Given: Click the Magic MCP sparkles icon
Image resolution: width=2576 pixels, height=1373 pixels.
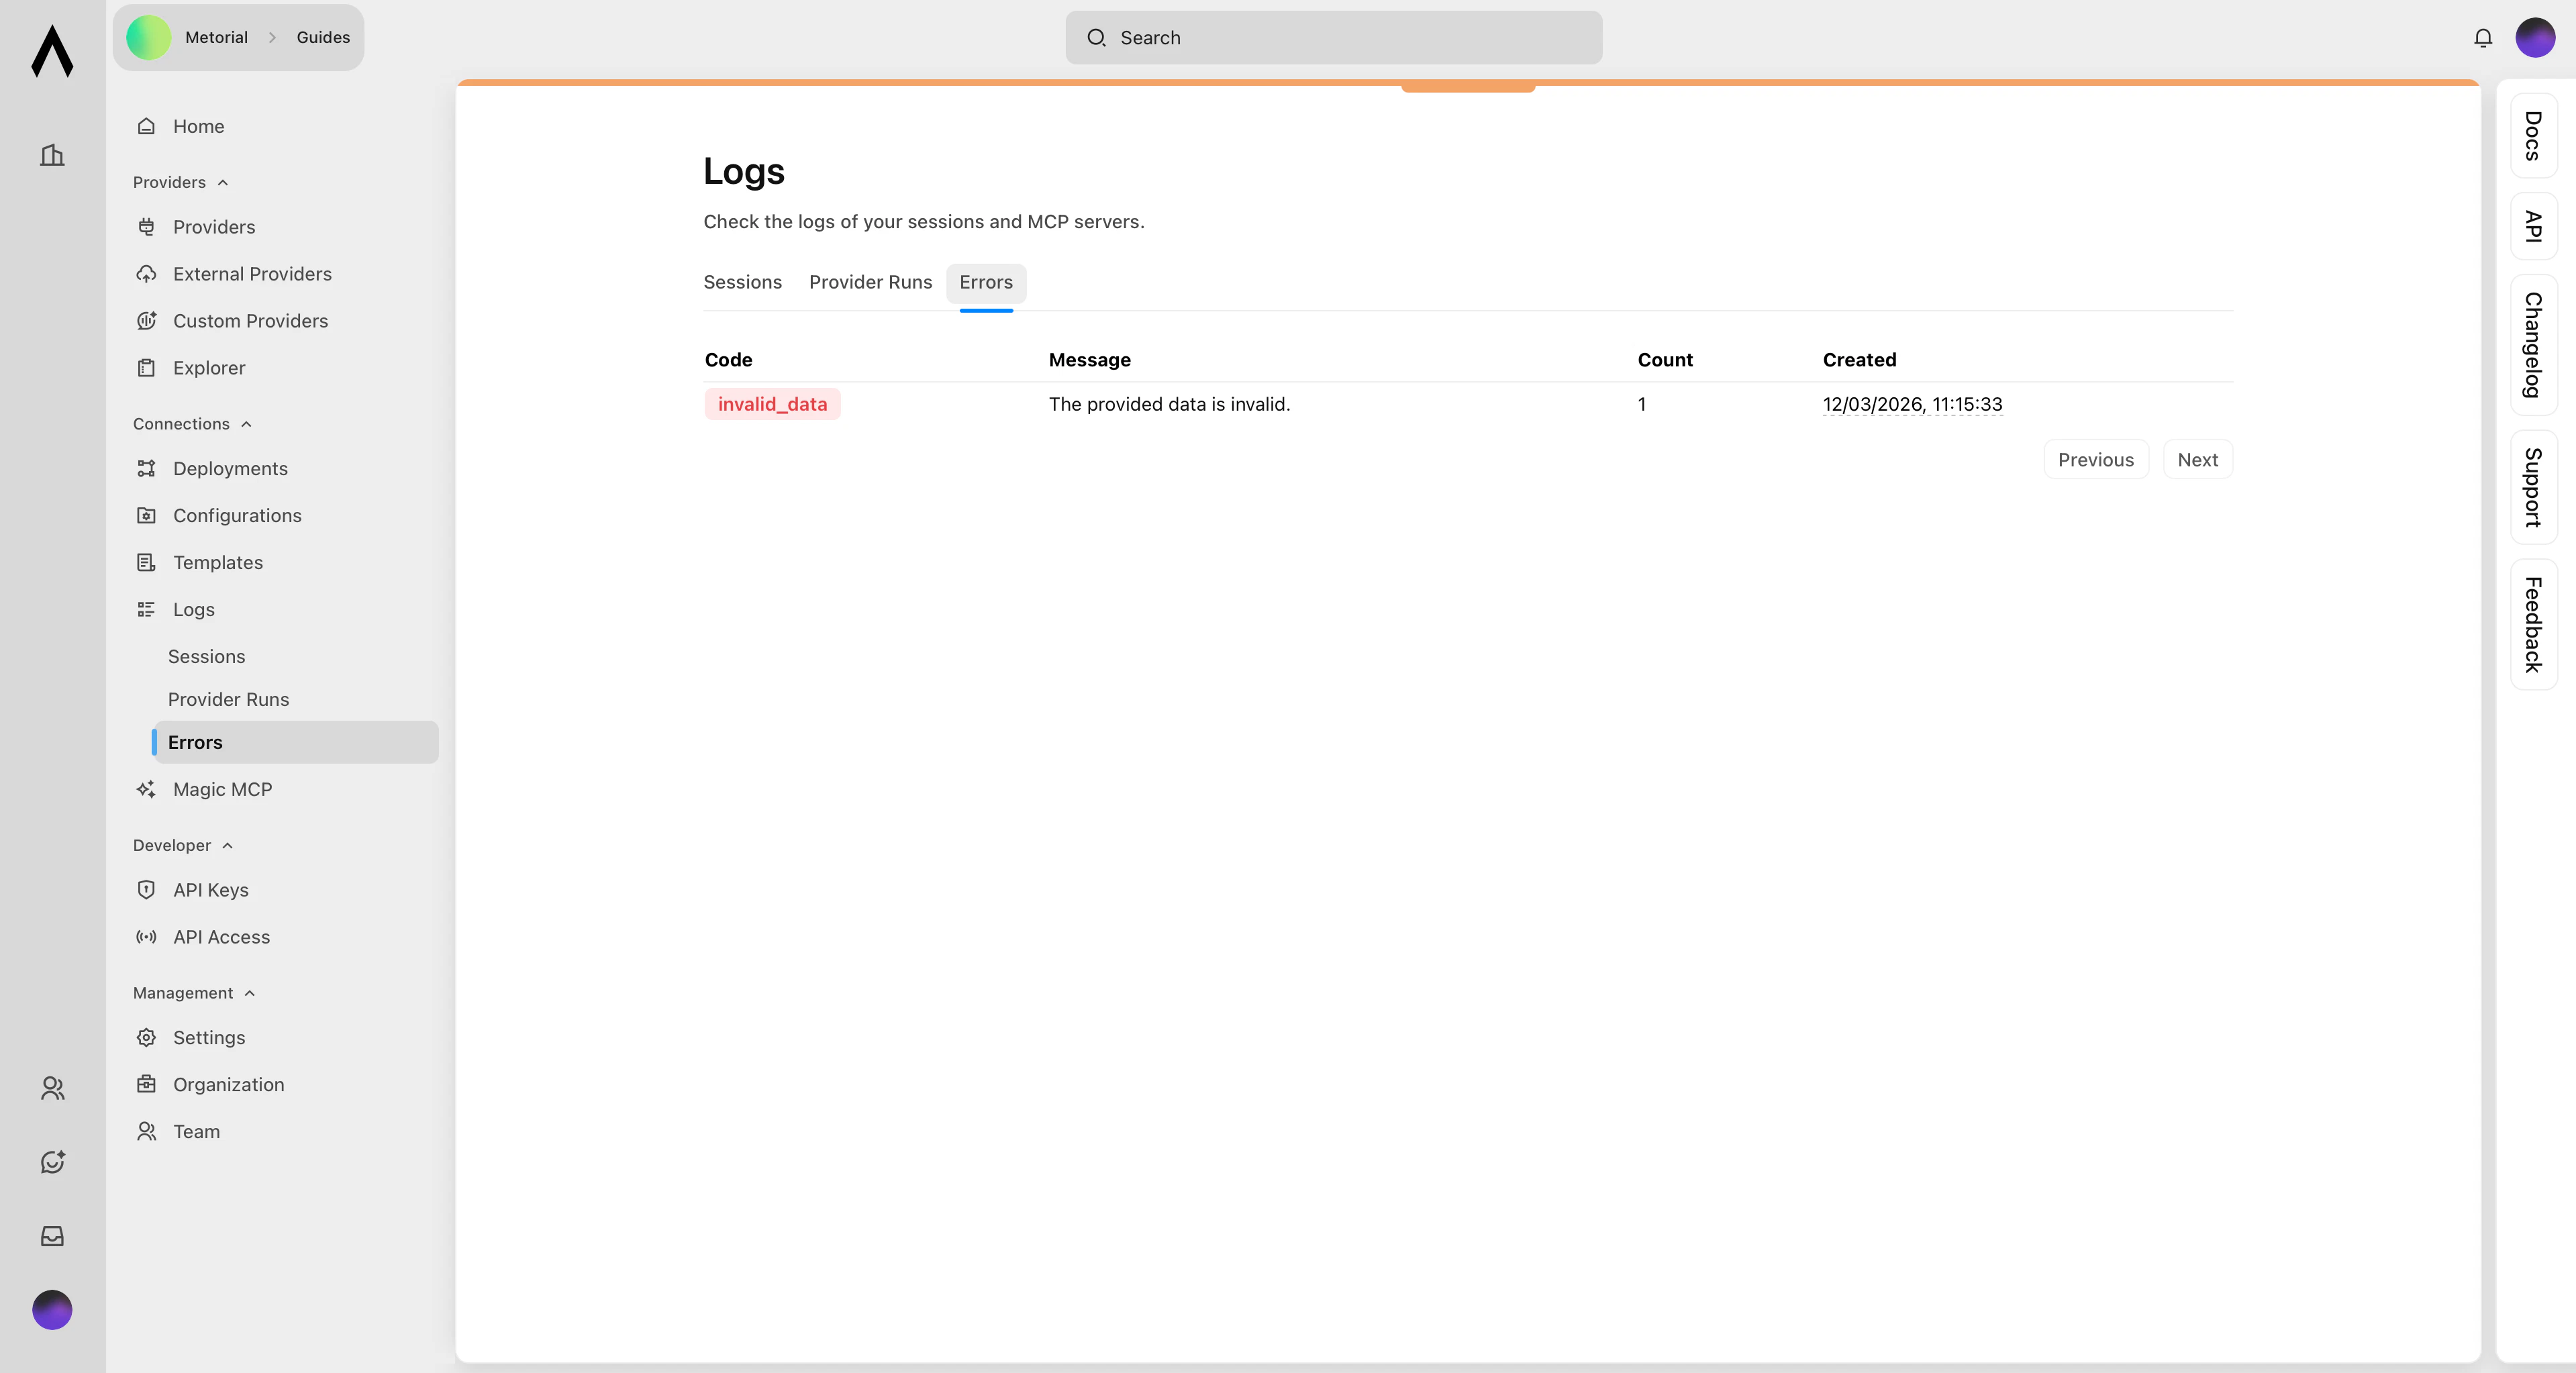Looking at the screenshot, I should [x=146, y=789].
